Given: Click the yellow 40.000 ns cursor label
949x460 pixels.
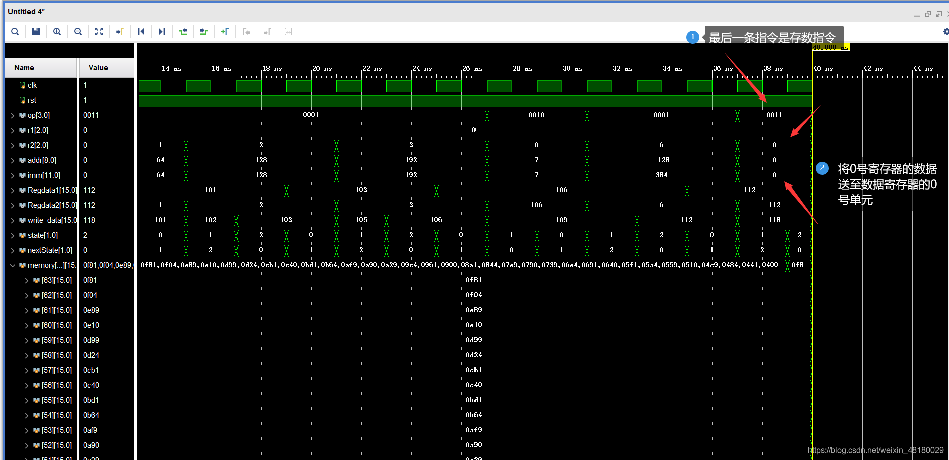Looking at the screenshot, I should click(x=831, y=47).
